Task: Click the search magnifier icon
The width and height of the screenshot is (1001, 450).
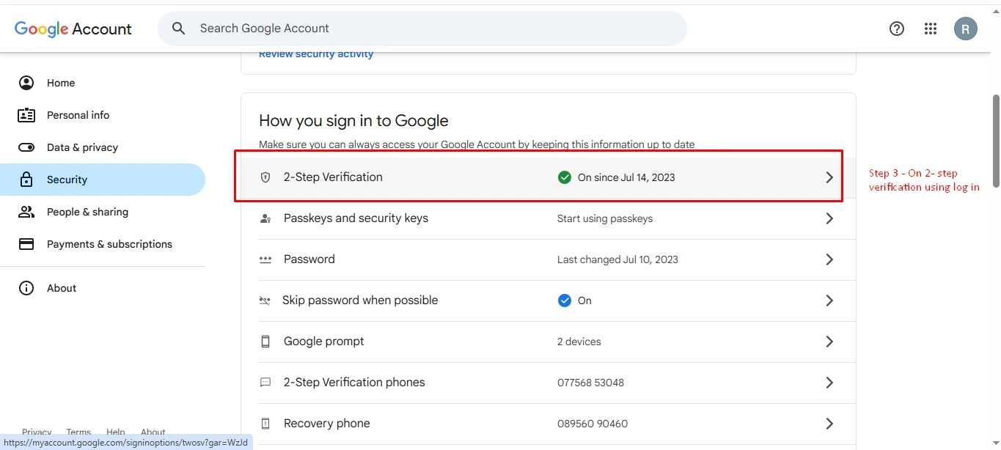Action: pos(178,29)
